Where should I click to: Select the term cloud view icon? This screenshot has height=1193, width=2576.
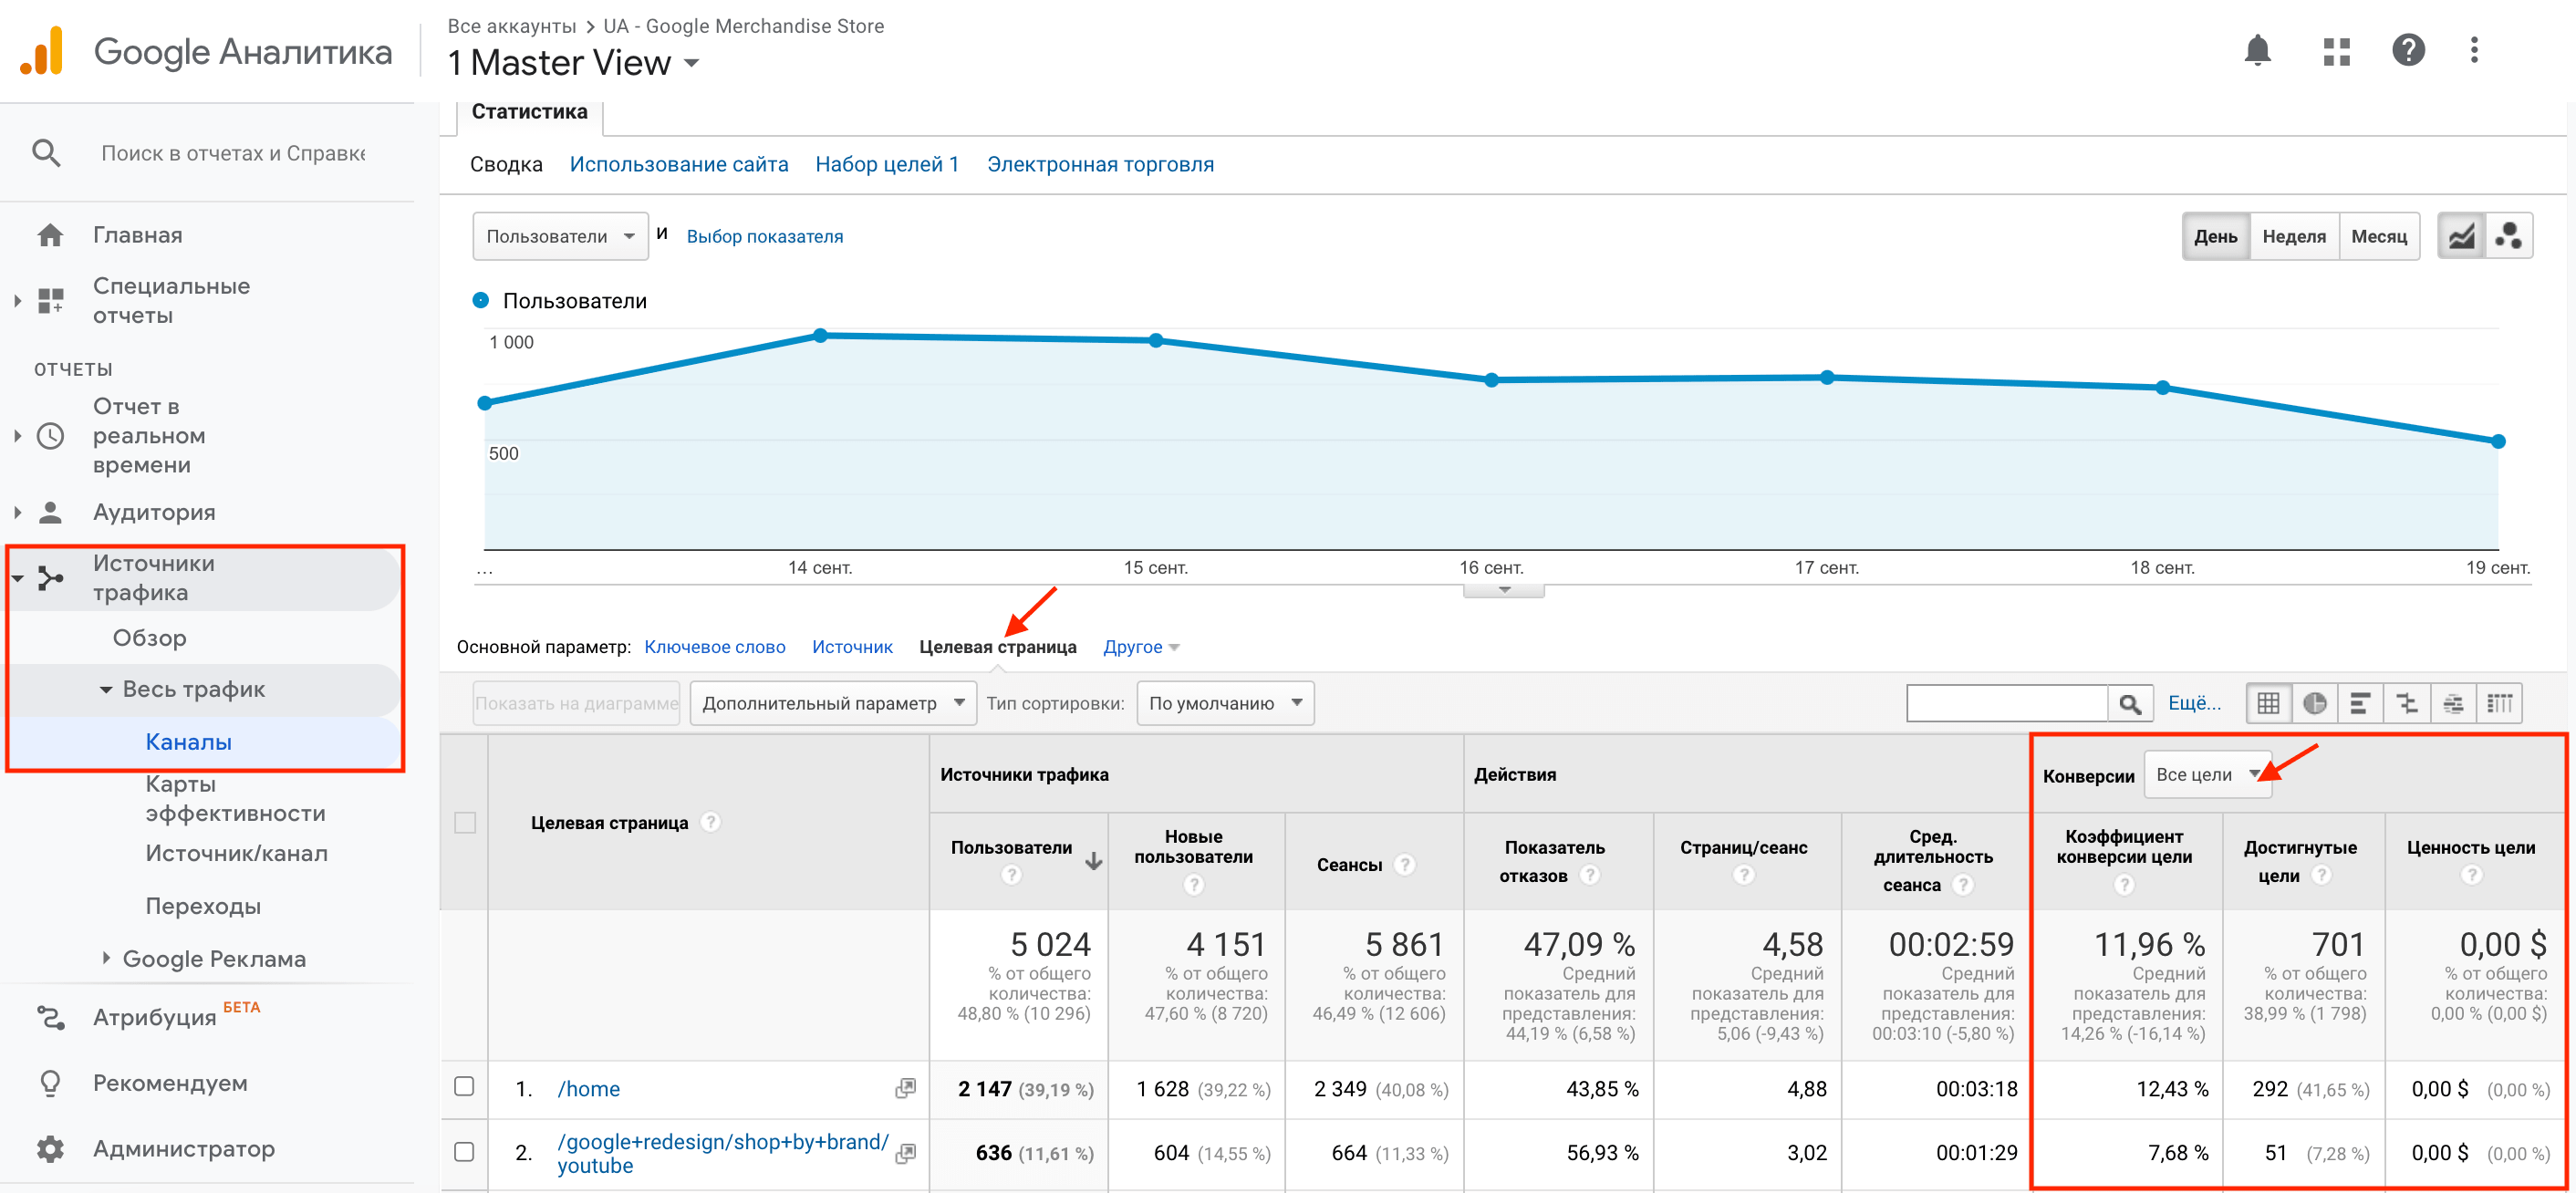pyautogui.click(x=2453, y=703)
